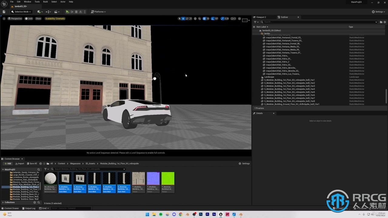The image size is (388, 218).
Task: Open the Build menu
Action: click(45, 2)
